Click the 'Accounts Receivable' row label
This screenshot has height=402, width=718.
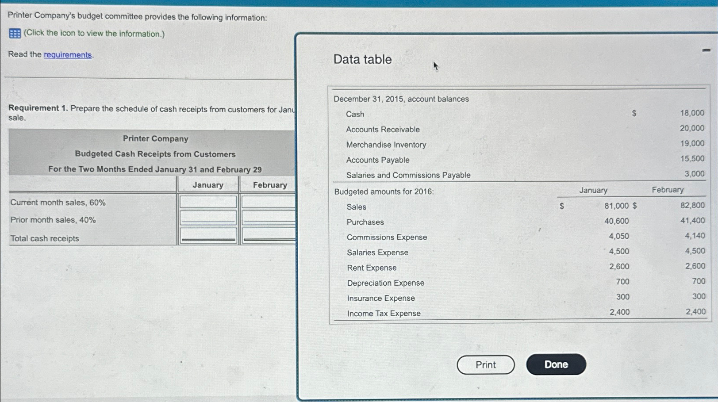click(383, 130)
